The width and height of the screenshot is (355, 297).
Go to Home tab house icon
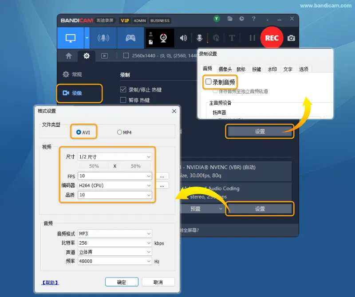69,56
